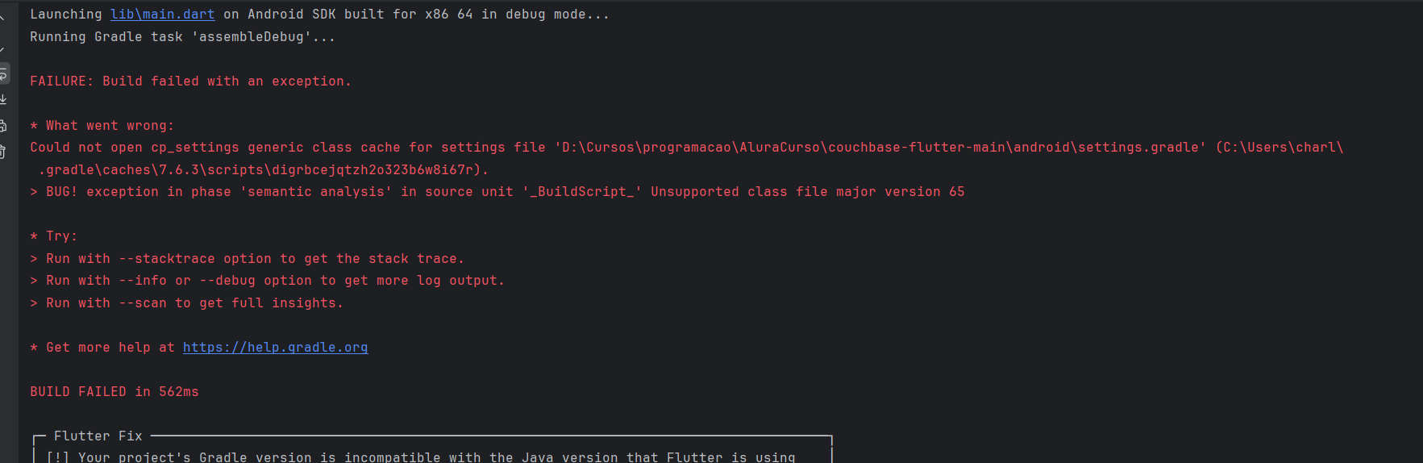Click the Run with --stacktrace suggestion line
This screenshot has height=463, width=1423.
click(247, 259)
